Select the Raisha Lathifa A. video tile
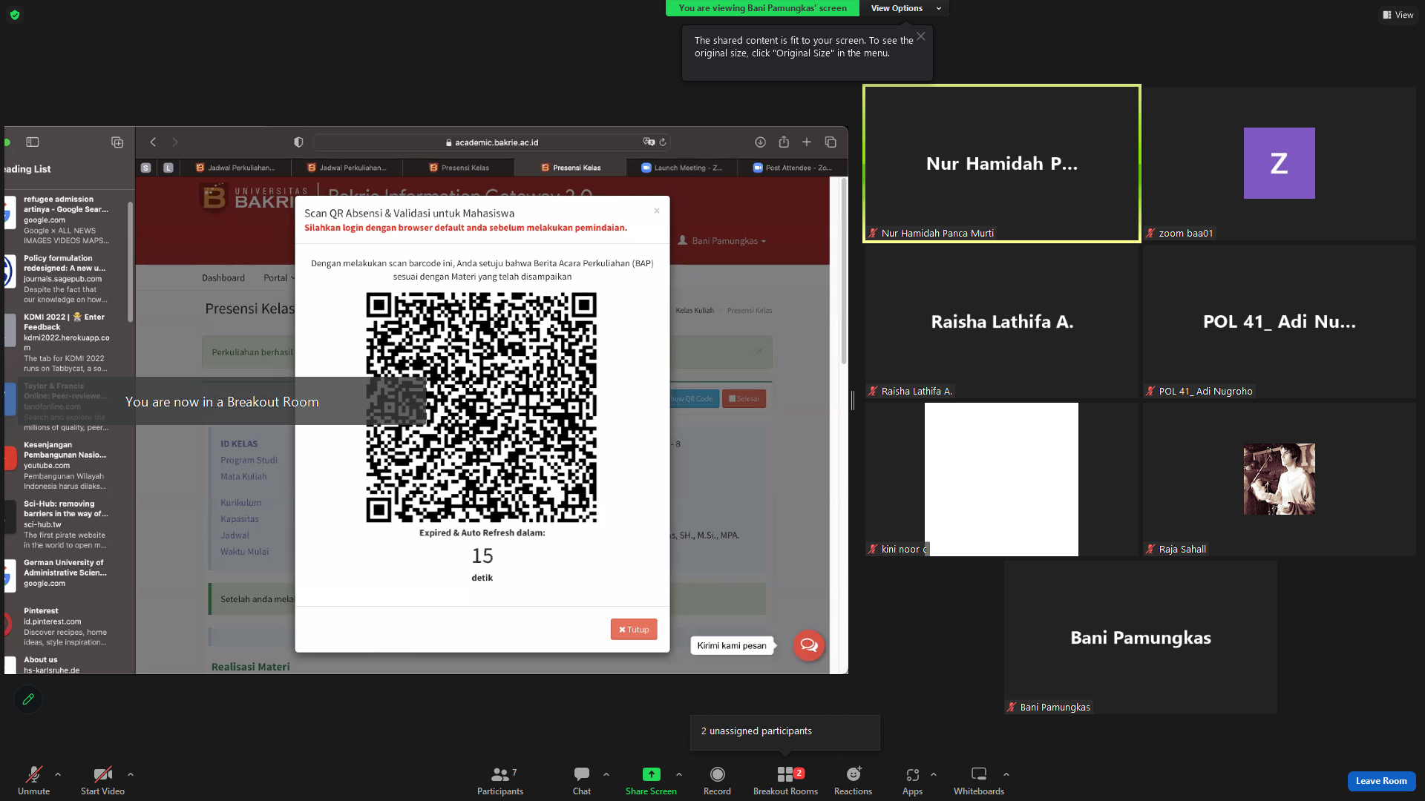The width and height of the screenshot is (1425, 801). point(1001,321)
